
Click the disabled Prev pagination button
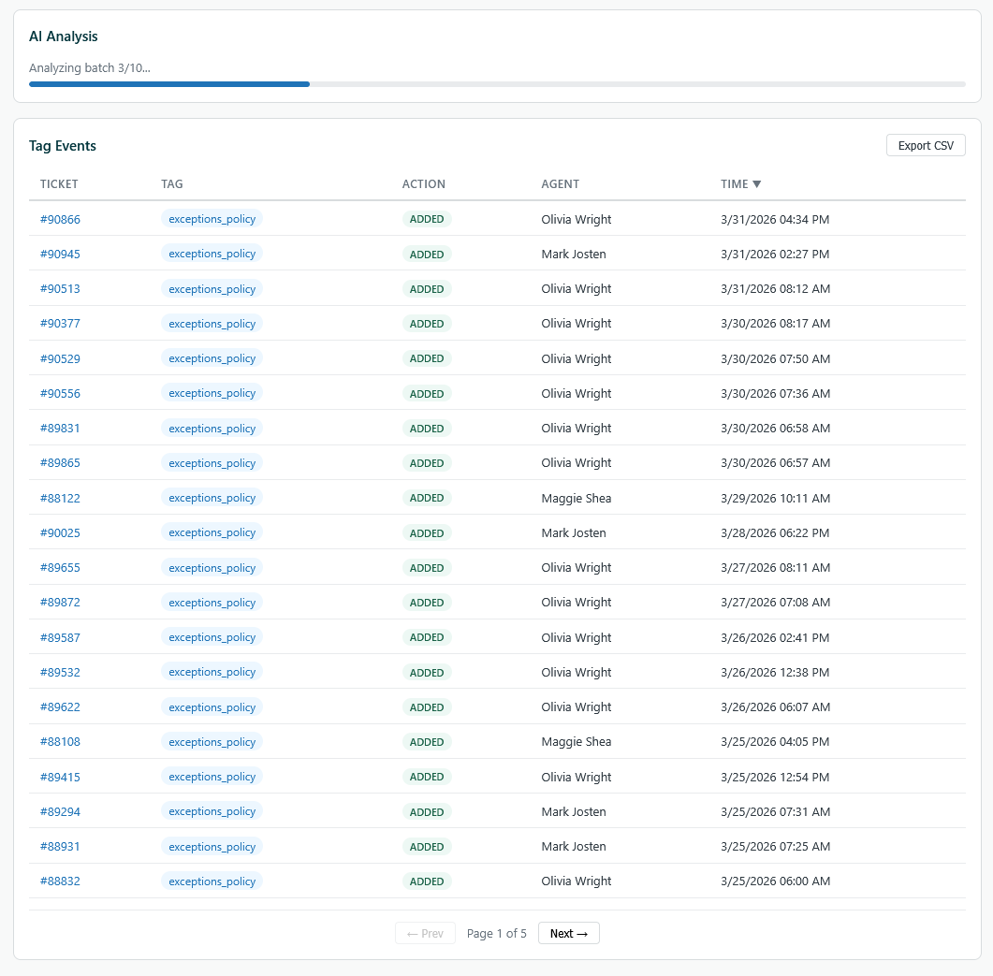425,933
